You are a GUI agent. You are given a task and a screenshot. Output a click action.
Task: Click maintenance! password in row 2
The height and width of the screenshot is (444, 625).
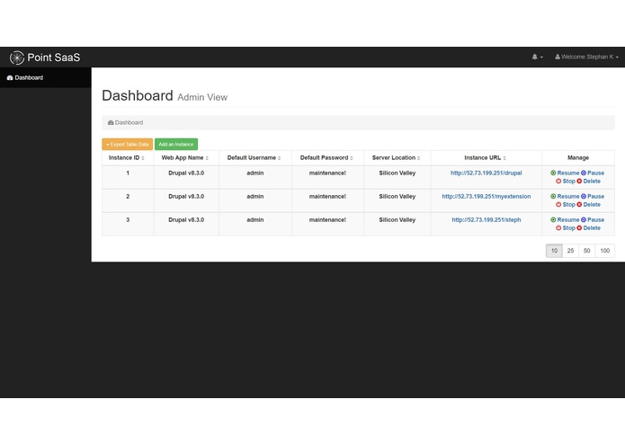[327, 196]
